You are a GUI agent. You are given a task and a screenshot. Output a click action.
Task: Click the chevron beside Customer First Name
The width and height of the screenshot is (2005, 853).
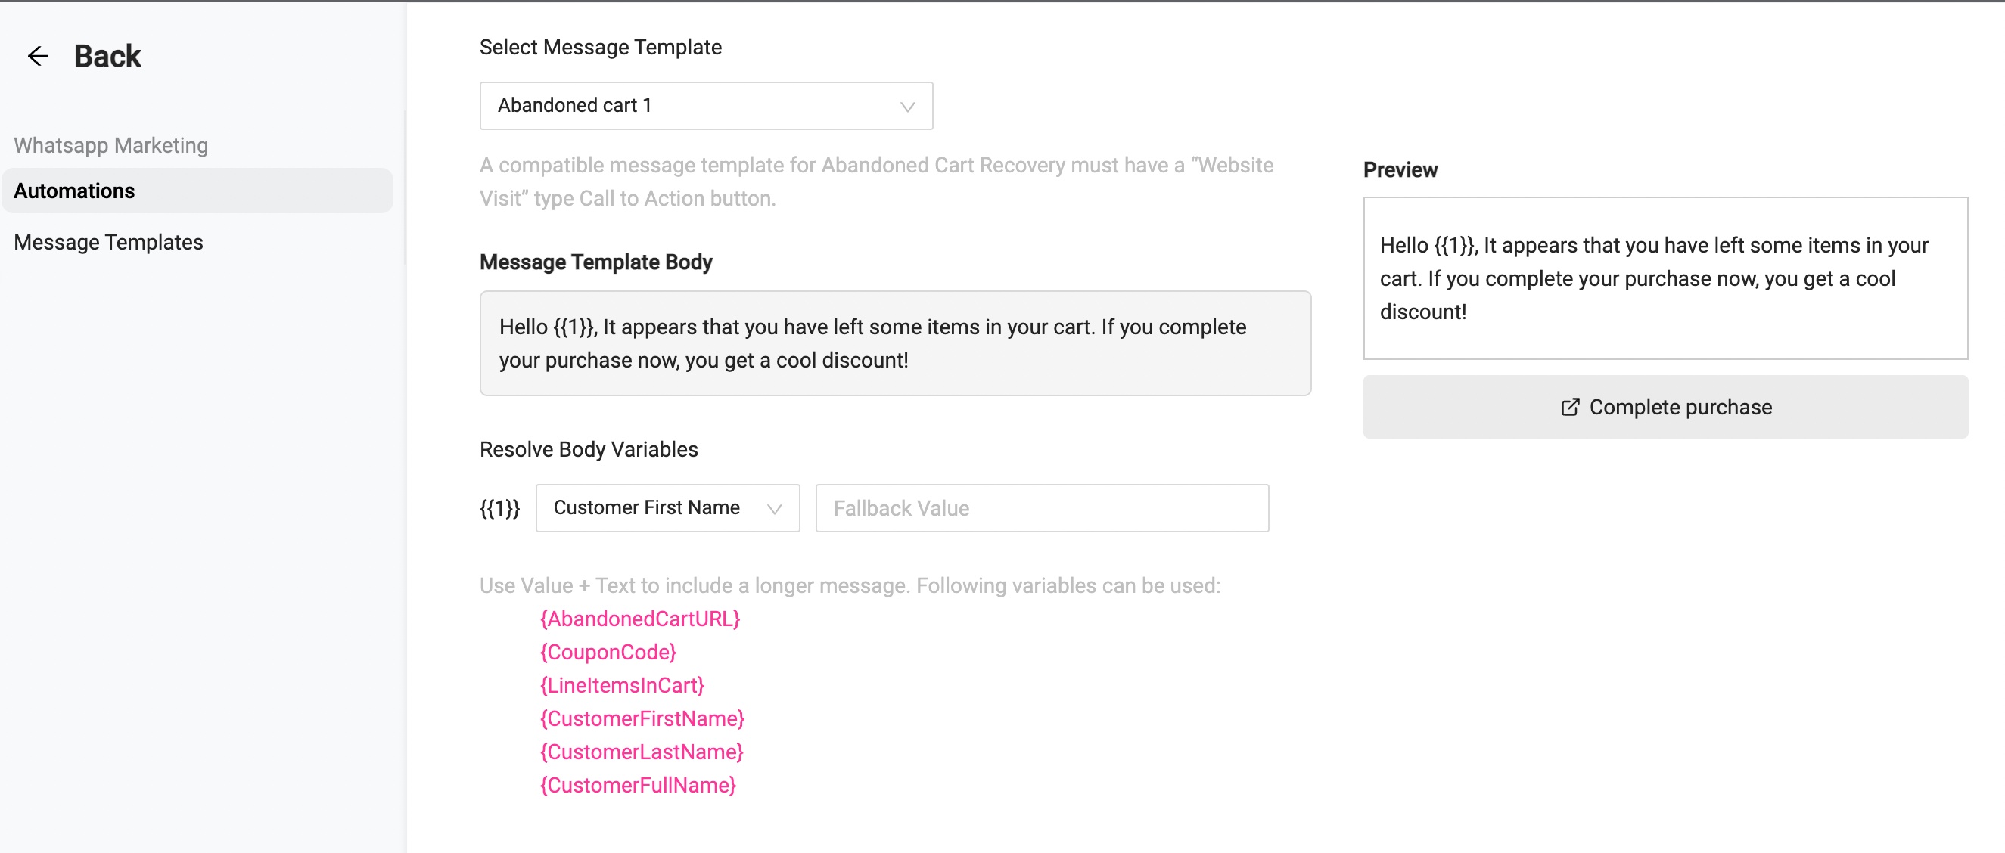(774, 508)
